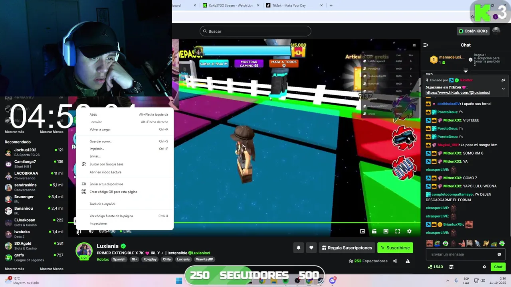Open grafo League of Legends channel
This screenshot has height=287, width=511.
34,258
